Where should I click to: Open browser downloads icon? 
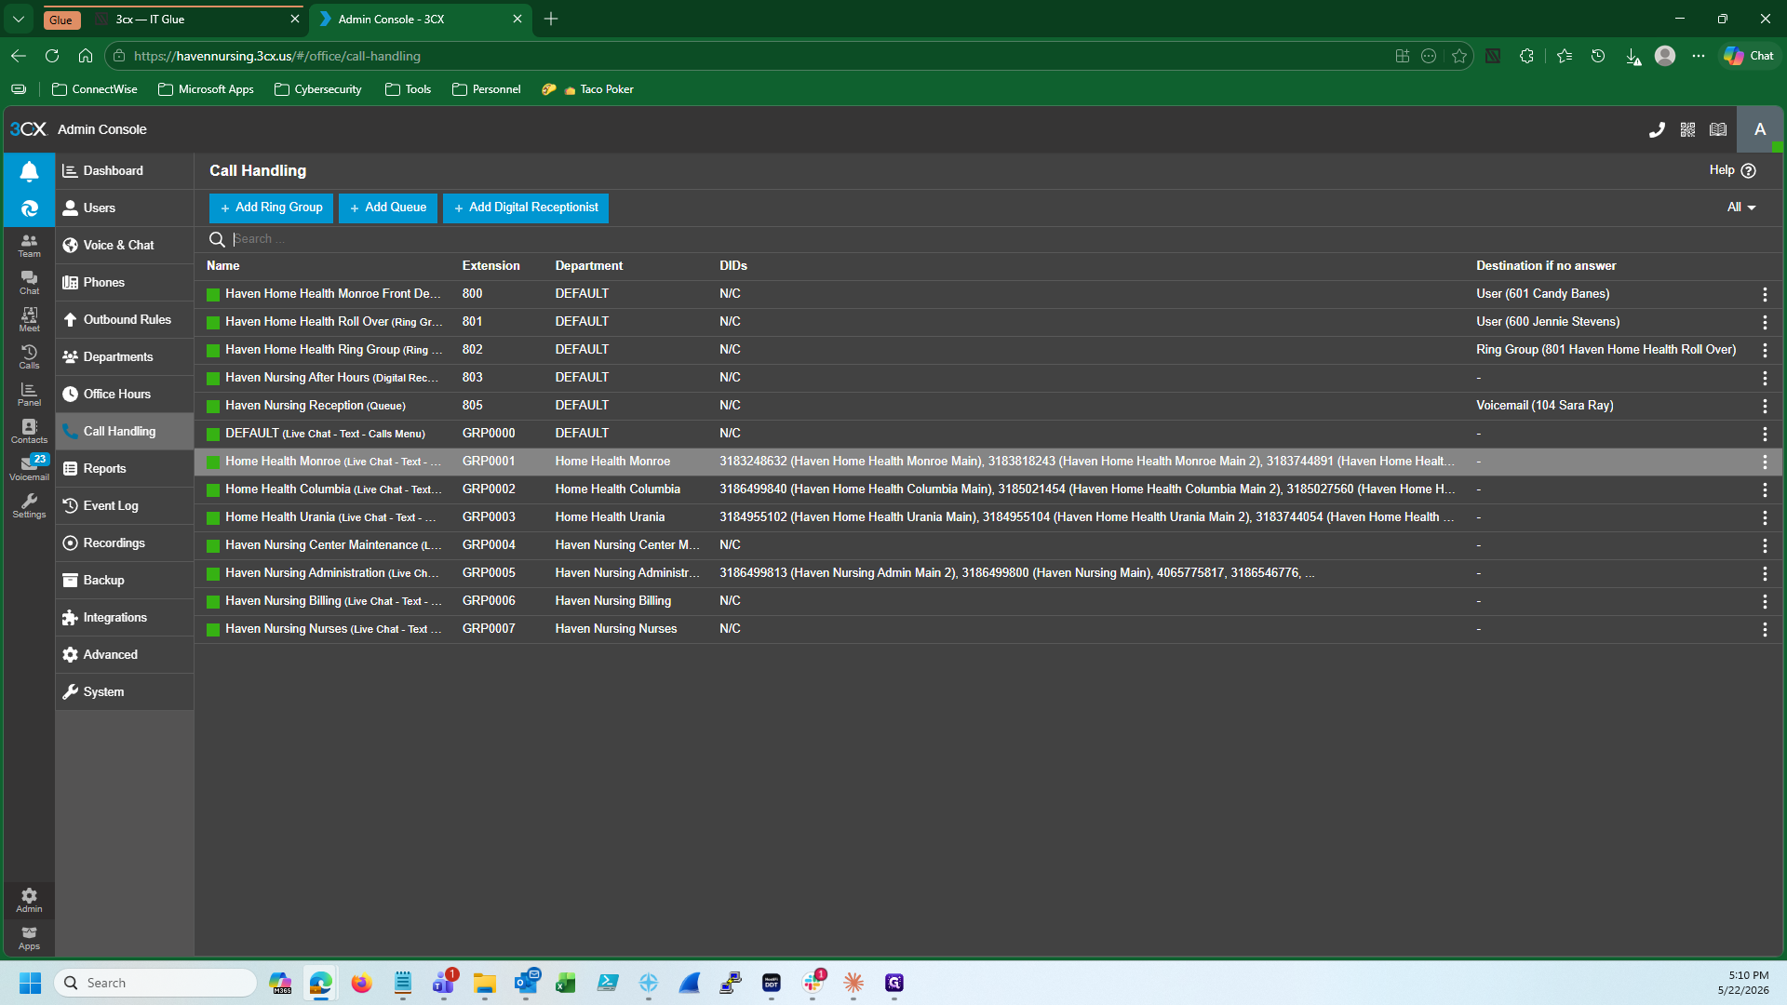coord(1632,57)
